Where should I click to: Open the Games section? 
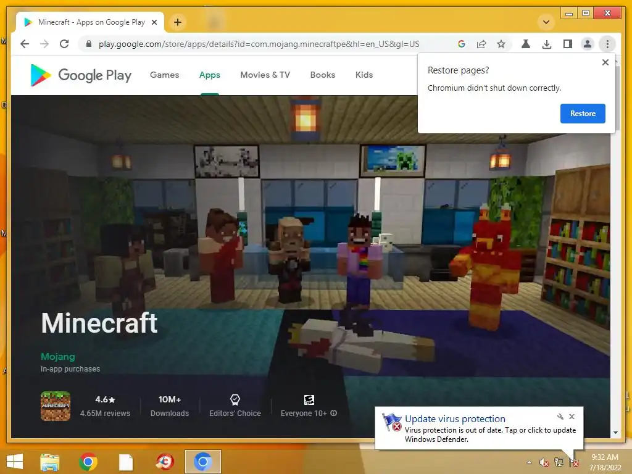tap(164, 75)
